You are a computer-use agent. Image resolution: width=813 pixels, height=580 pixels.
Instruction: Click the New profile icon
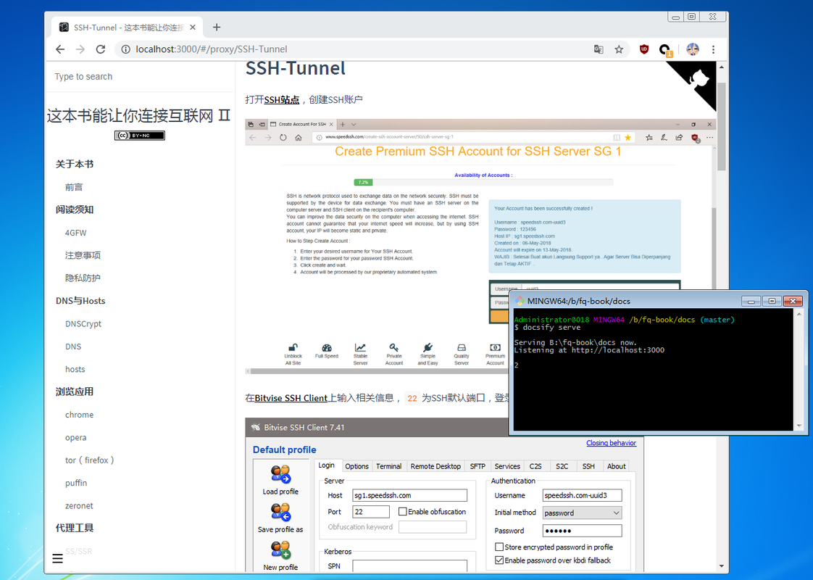[x=280, y=550]
